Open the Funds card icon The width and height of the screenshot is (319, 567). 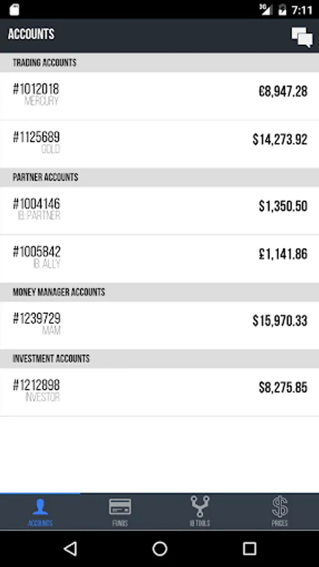[120, 507]
